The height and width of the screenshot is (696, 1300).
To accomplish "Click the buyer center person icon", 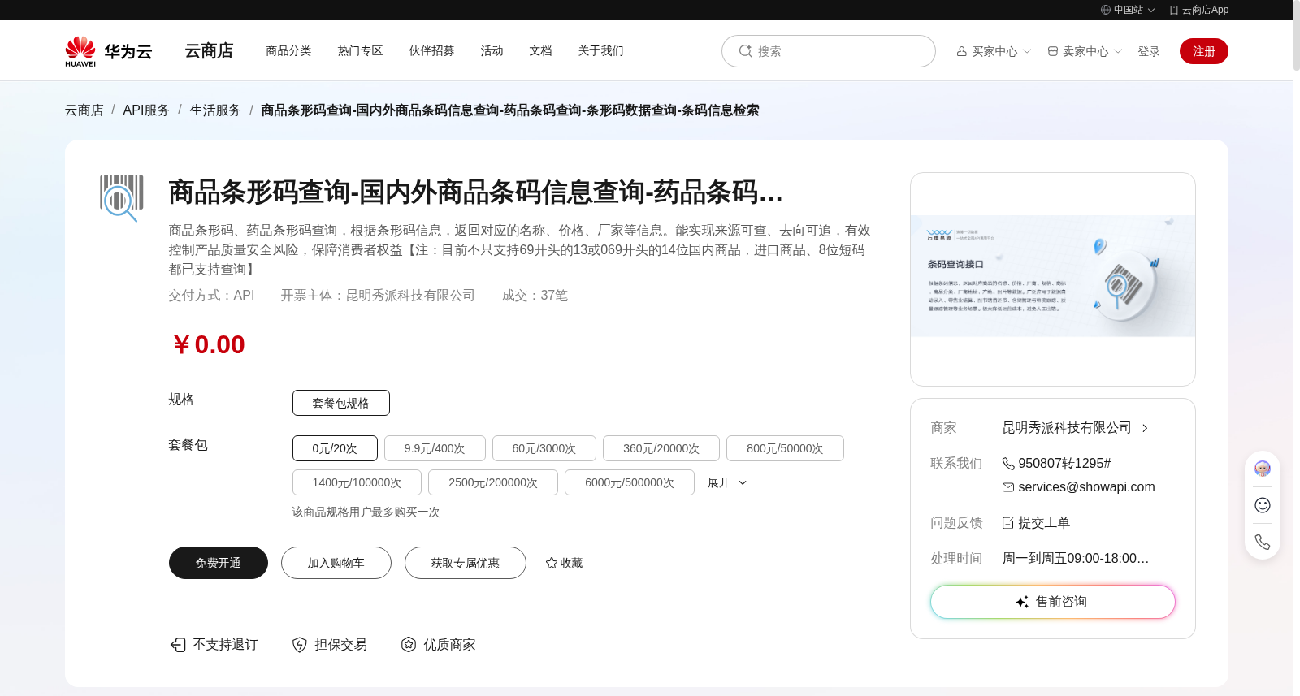I will click(962, 51).
